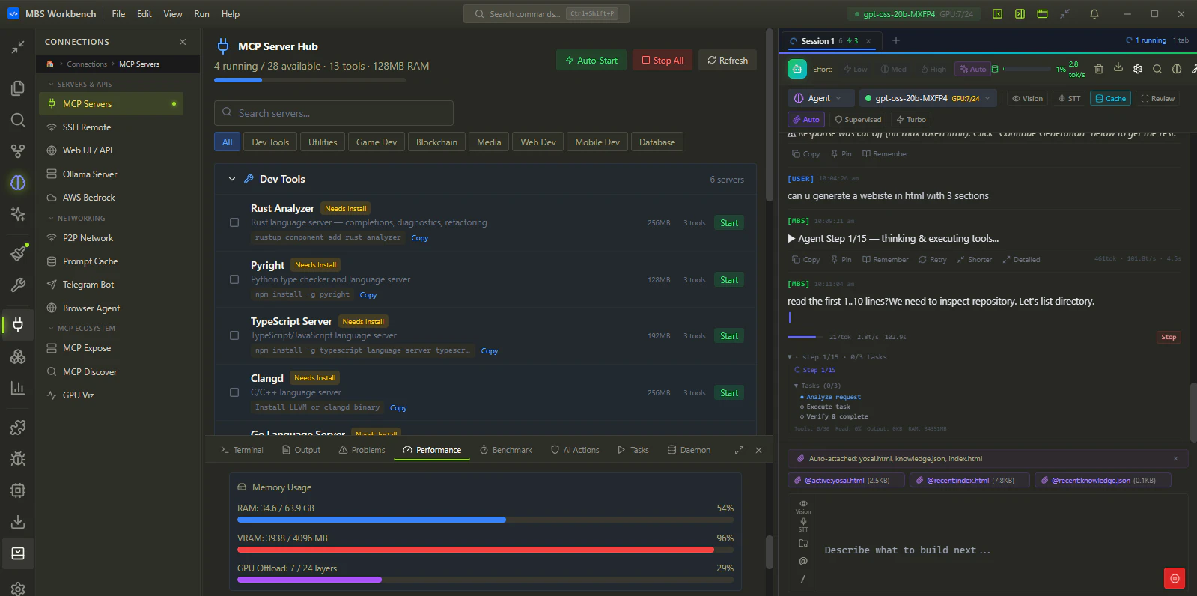Image resolution: width=1197 pixels, height=596 pixels.
Task: Open the Explorer files icon in activity bar
Action: [x=18, y=88]
